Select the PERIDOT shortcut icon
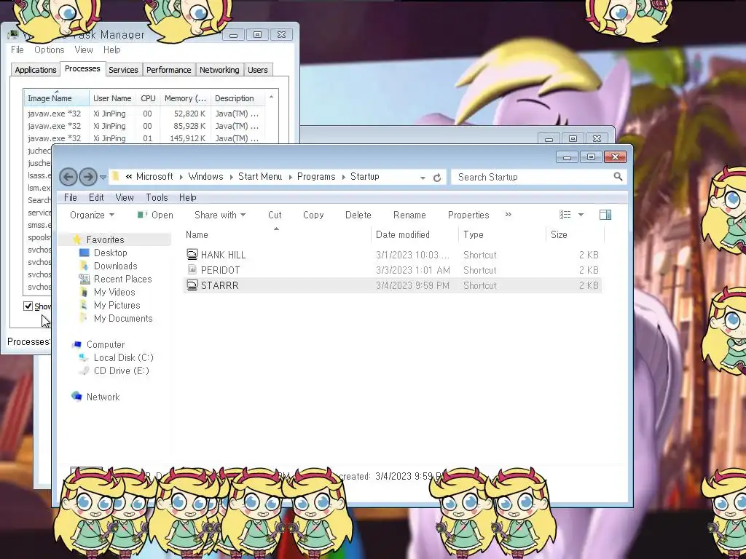This screenshot has height=559, width=746. tap(192, 269)
